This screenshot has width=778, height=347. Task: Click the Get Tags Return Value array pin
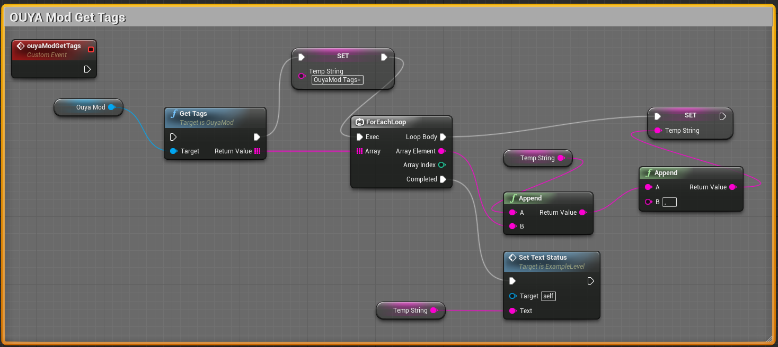(x=257, y=151)
